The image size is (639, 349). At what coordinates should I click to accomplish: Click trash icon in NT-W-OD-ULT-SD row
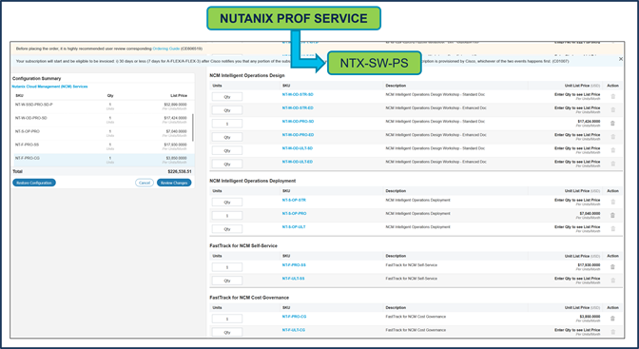coord(612,150)
